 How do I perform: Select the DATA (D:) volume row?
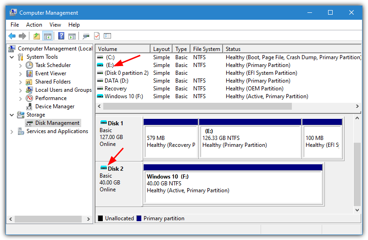point(229,81)
